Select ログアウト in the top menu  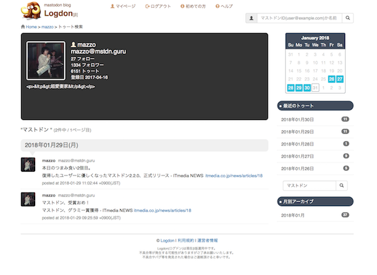[x=158, y=6]
